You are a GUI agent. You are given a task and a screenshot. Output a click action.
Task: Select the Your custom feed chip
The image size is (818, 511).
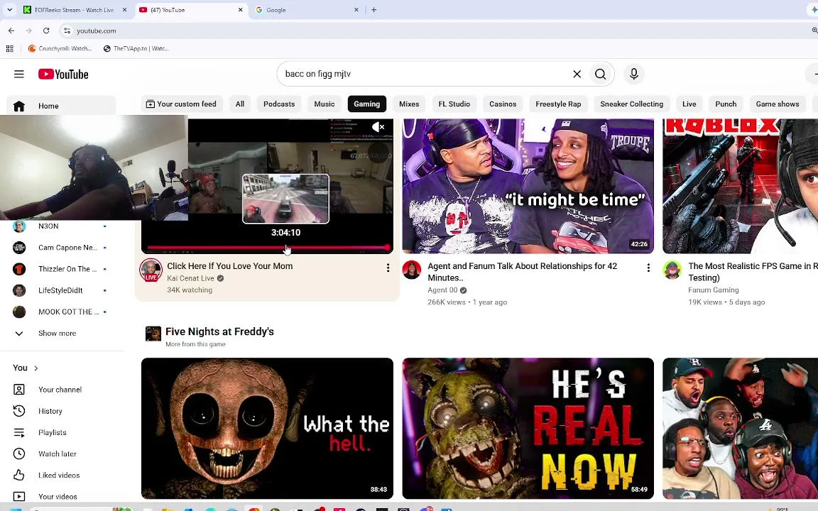tap(182, 104)
